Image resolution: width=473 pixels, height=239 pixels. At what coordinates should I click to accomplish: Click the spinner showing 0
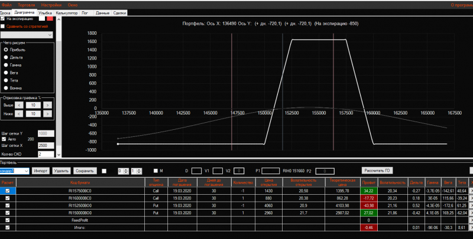(x=123, y=171)
